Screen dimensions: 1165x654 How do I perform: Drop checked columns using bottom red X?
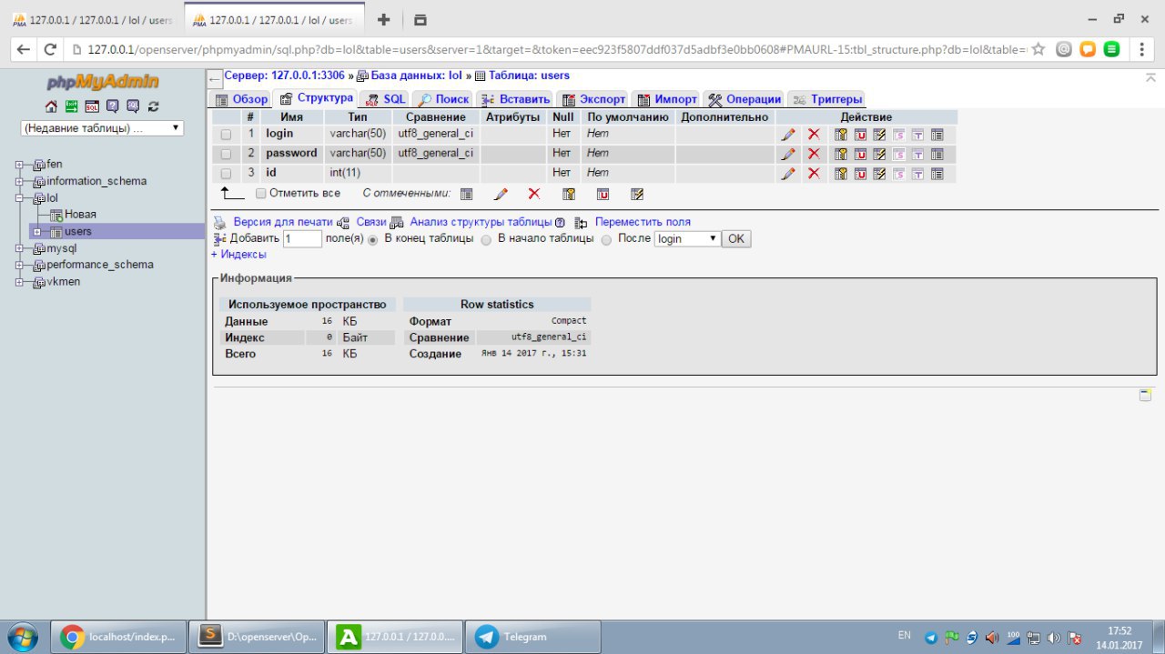(534, 194)
